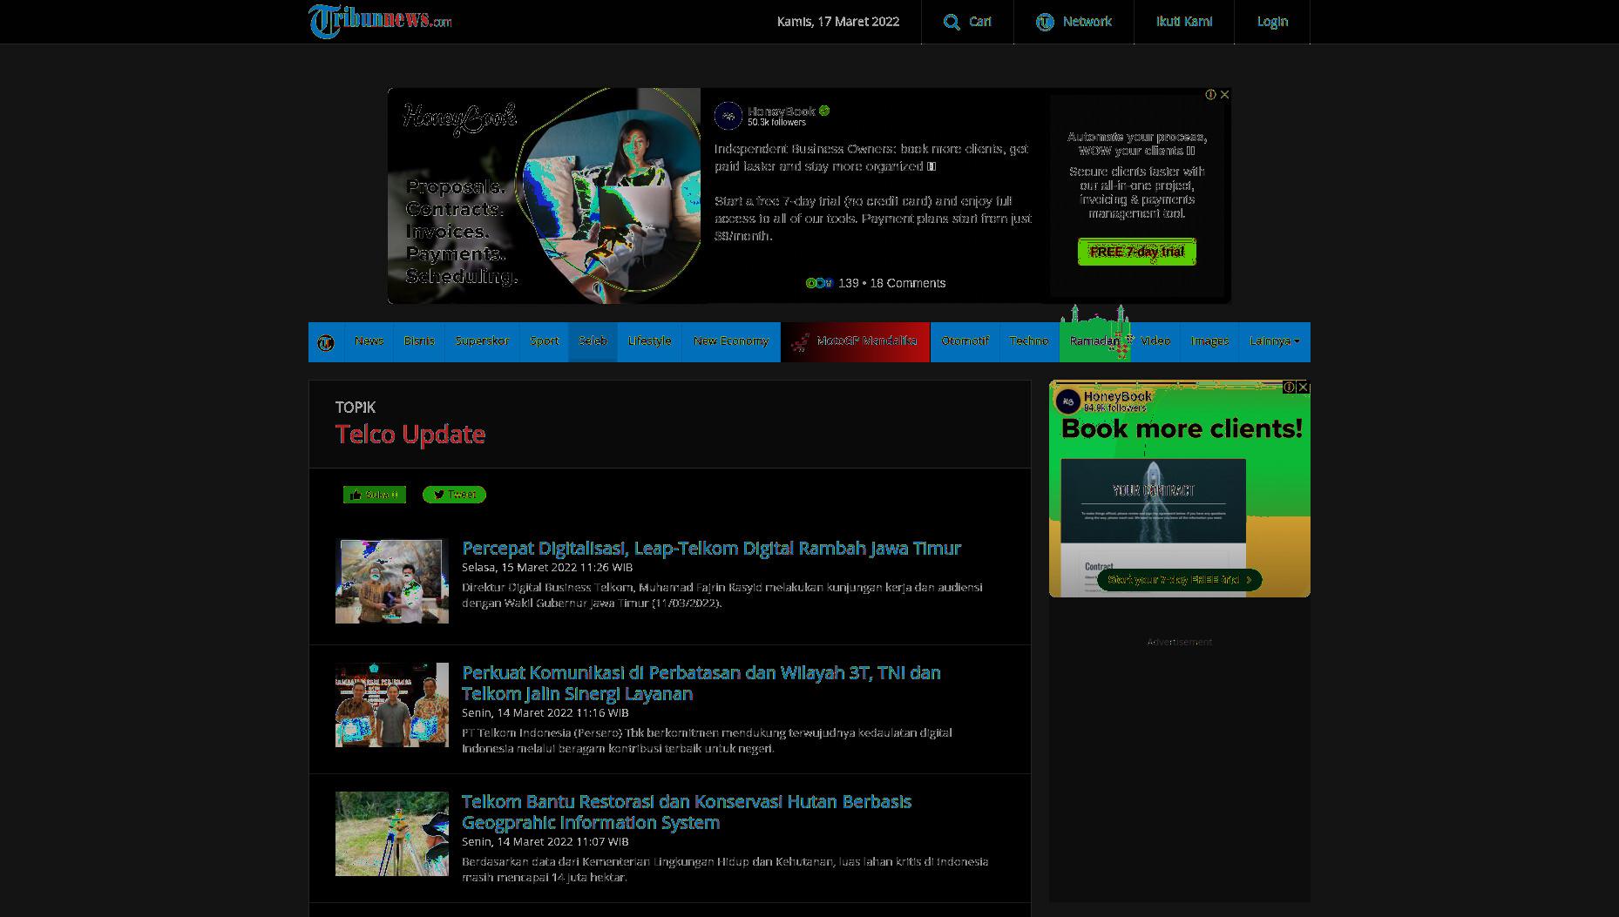This screenshot has height=917, width=1619.
Task: Click Ikuti Kami in the header
Action: coord(1184,22)
